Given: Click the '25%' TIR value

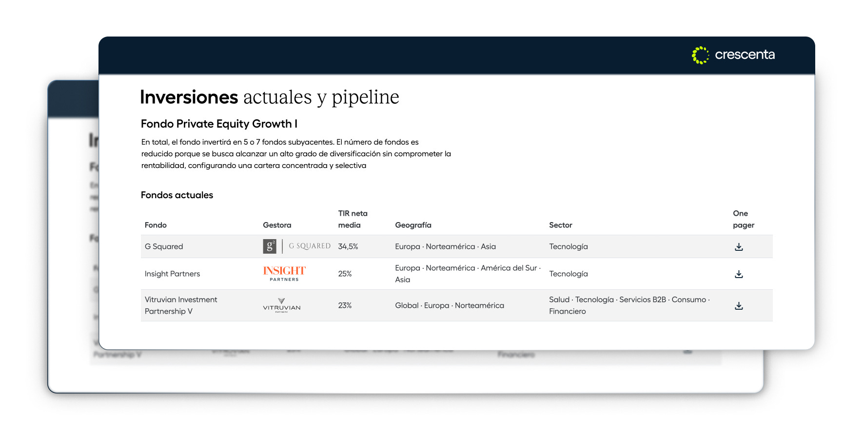Looking at the screenshot, I should pos(345,274).
